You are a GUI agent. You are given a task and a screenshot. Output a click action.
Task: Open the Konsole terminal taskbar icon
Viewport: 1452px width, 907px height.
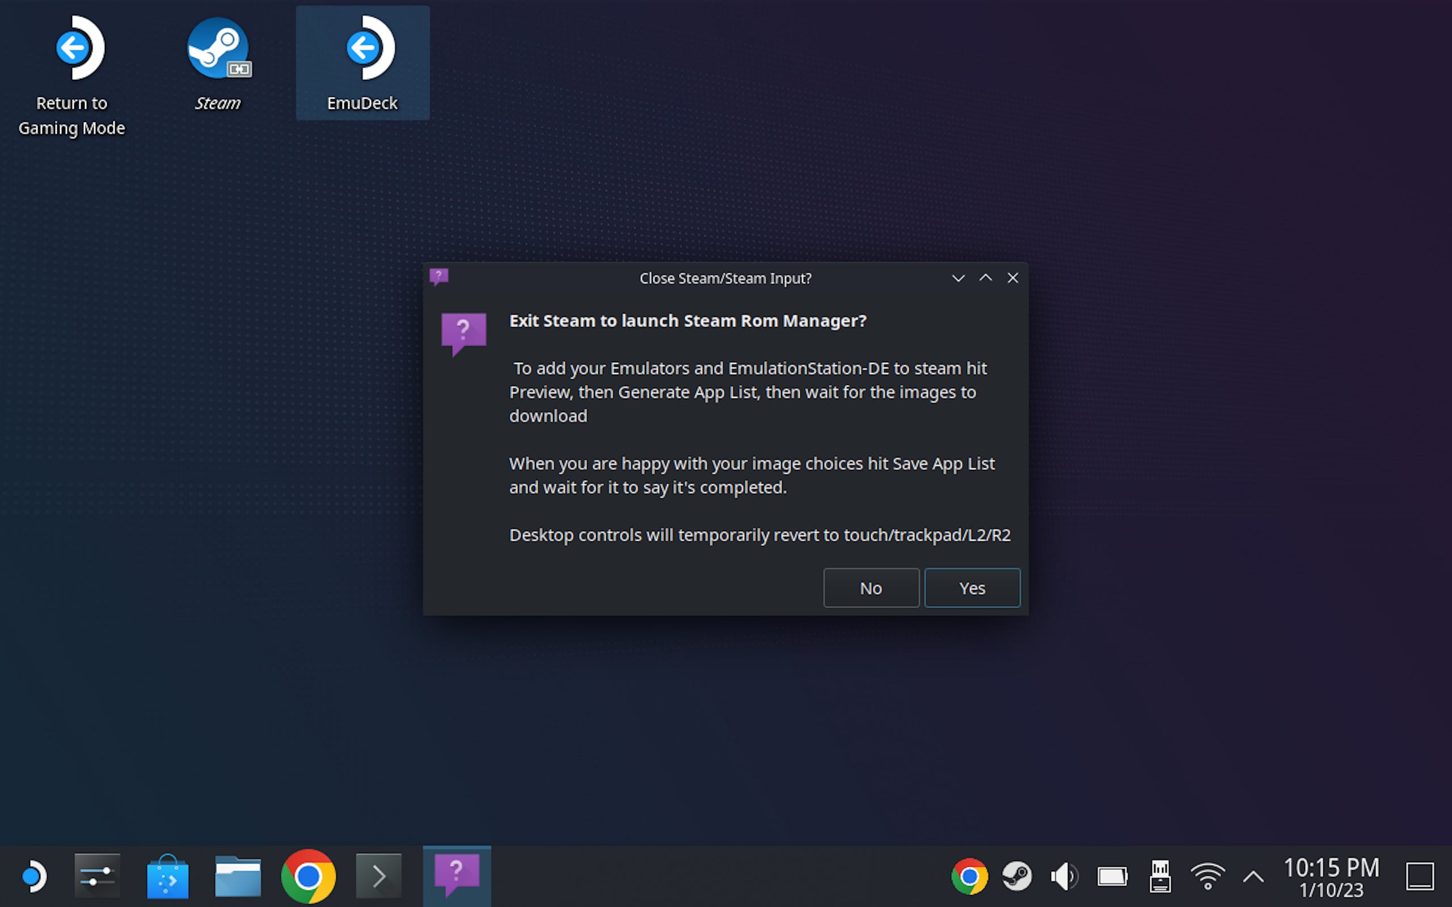[x=379, y=876]
